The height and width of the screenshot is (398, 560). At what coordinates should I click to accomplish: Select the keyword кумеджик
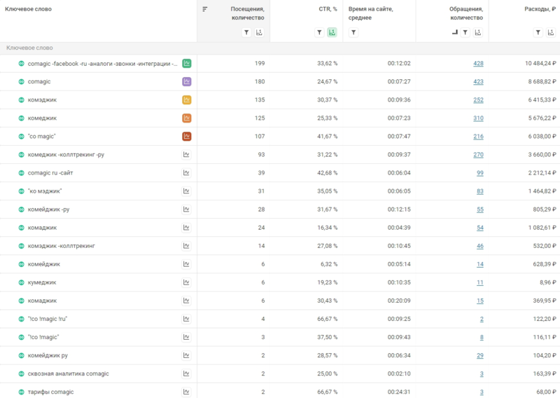(42, 282)
